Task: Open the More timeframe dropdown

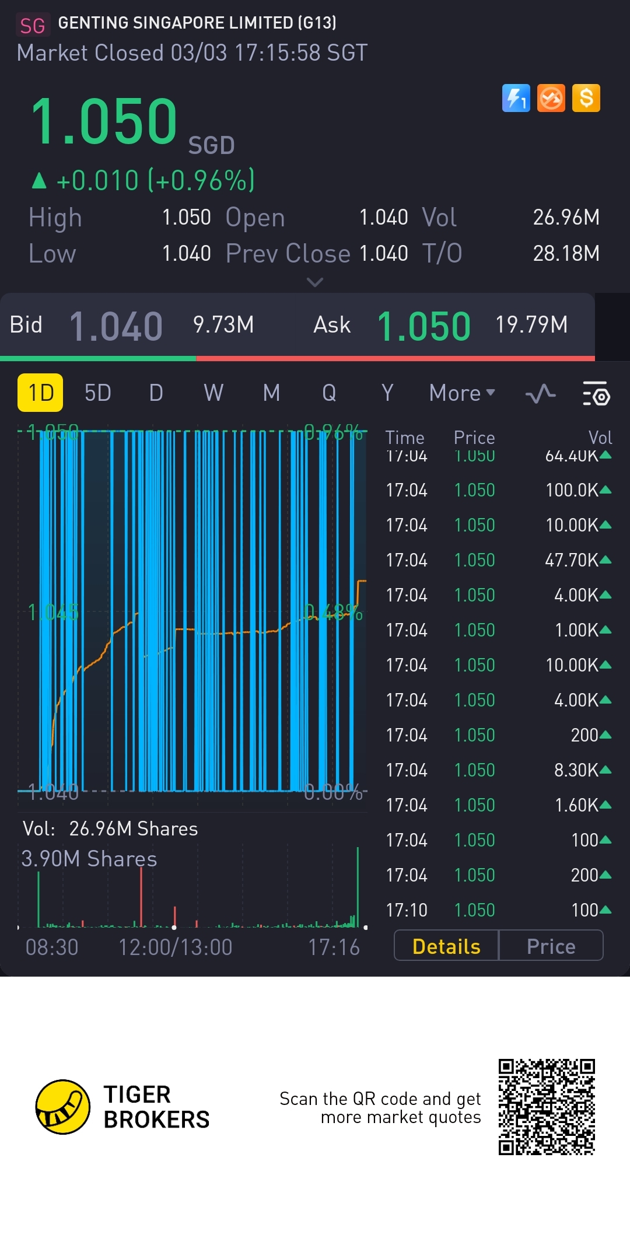Action: (x=461, y=393)
